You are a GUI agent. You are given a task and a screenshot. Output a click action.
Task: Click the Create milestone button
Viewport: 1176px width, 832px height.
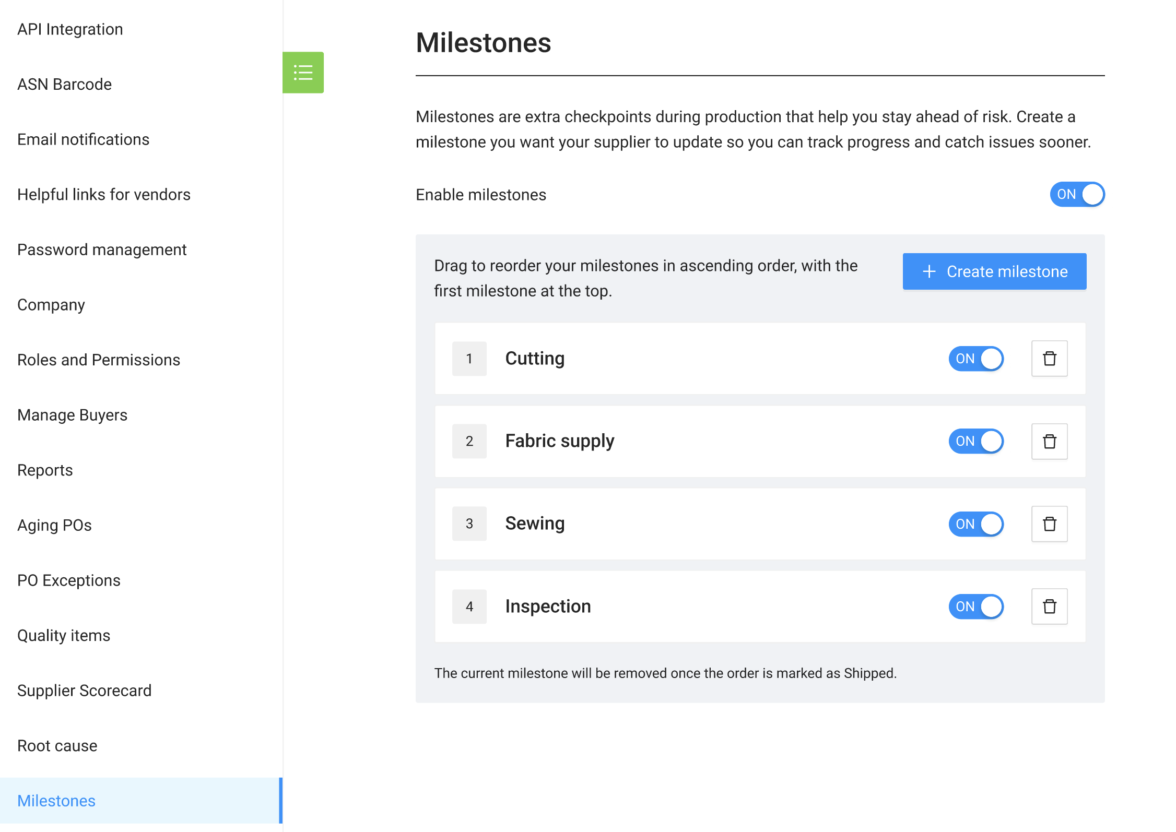pyautogui.click(x=994, y=271)
